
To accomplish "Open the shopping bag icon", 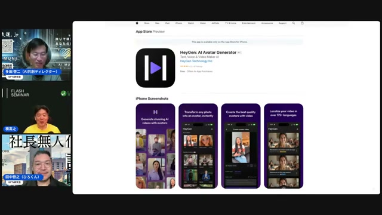I will [x=302, y=23].
